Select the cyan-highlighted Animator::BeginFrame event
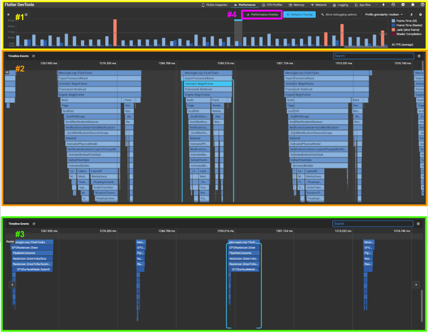Image resolution: width=428 pixels, height=333 pixels. tap(208, 84)
